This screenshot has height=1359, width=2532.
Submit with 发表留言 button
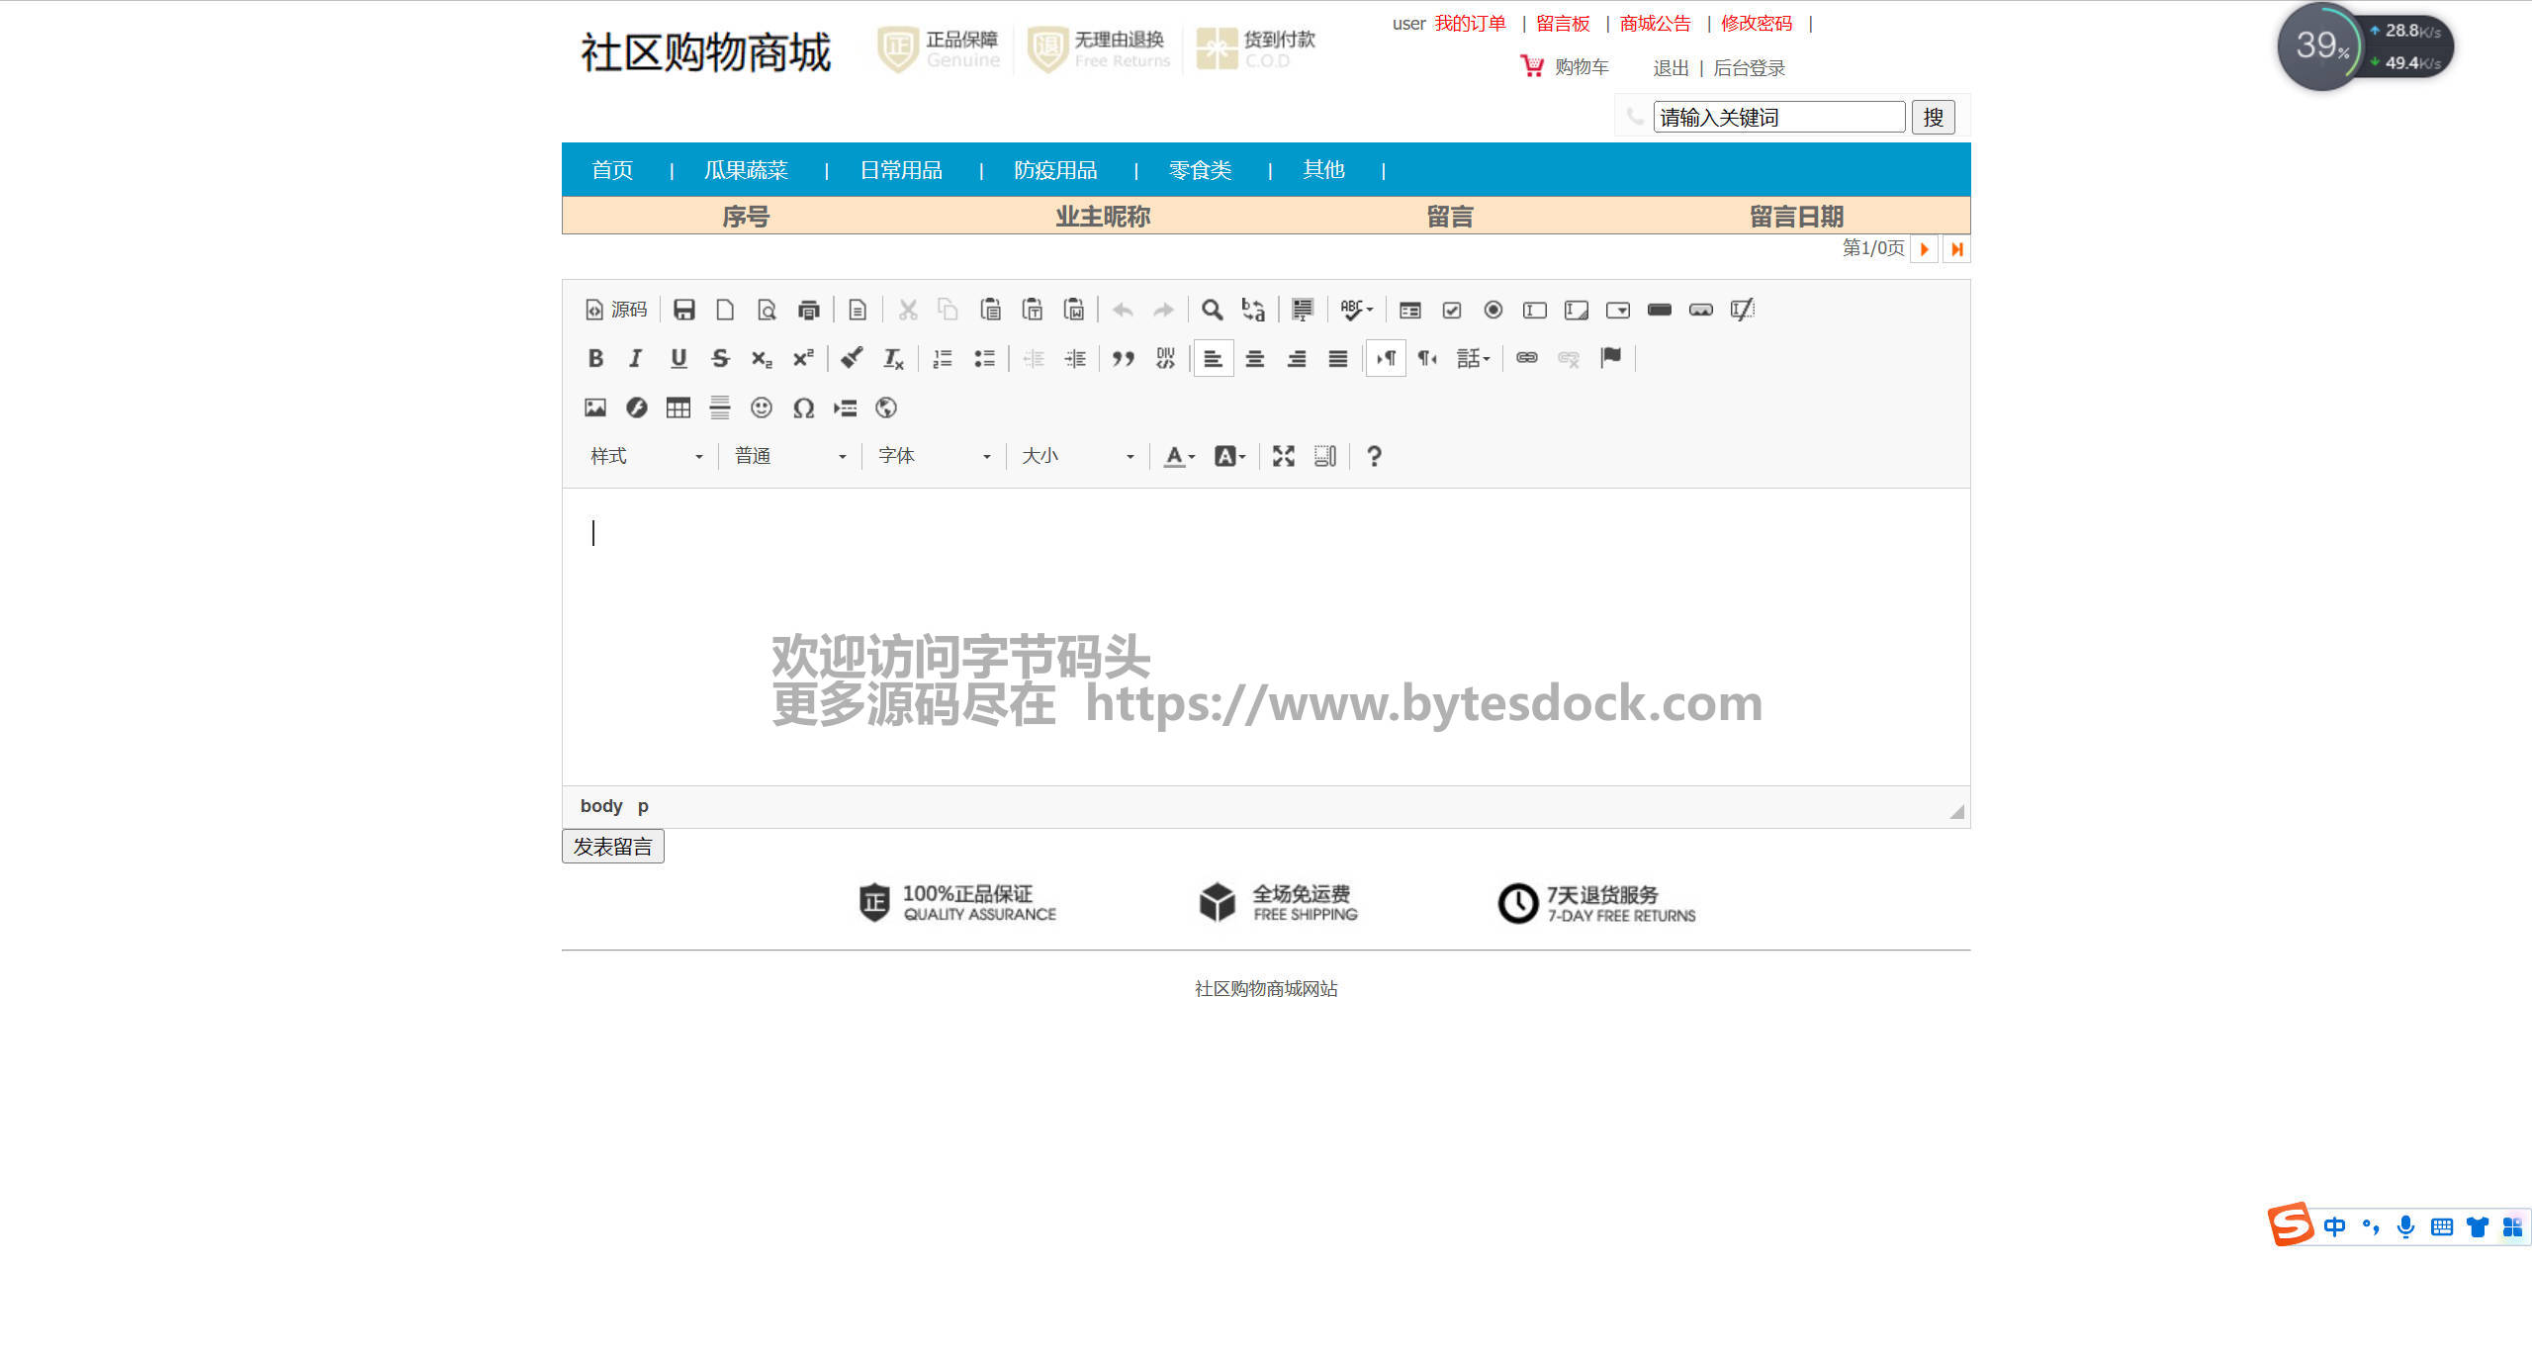click(x=612, y=847)
